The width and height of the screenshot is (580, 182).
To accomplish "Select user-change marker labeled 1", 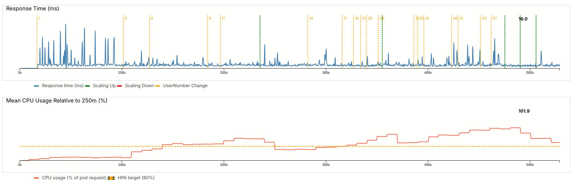I will (x=39, y=19).
